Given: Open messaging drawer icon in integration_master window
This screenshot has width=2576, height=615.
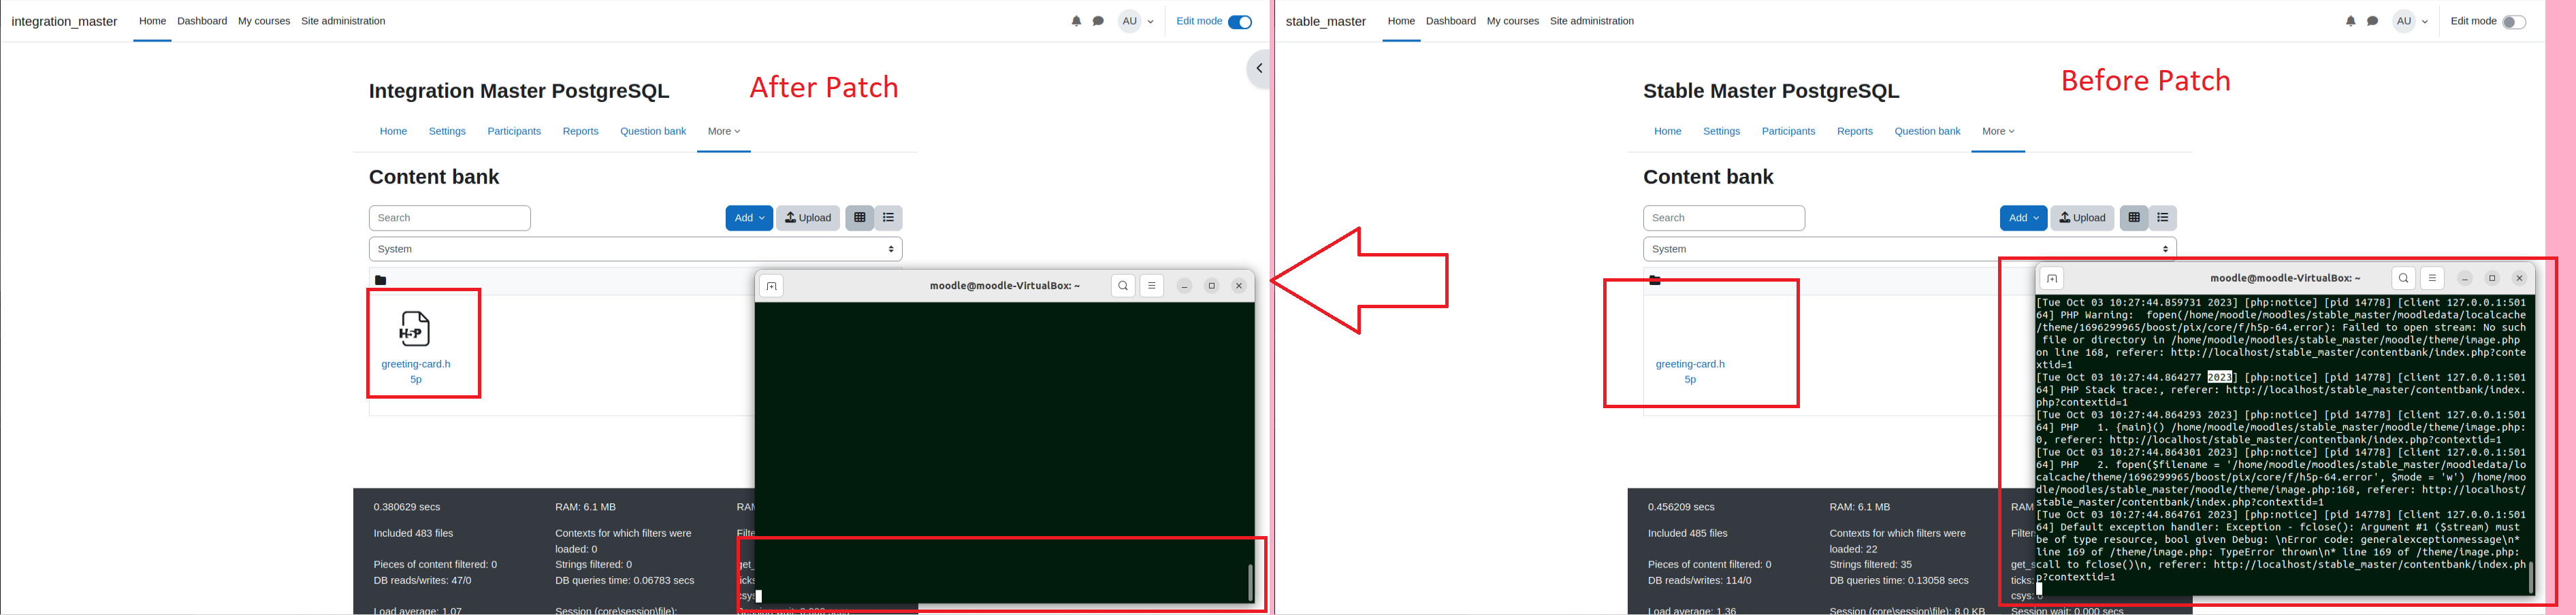Looking at the screenshot, I should [1098, 21].
